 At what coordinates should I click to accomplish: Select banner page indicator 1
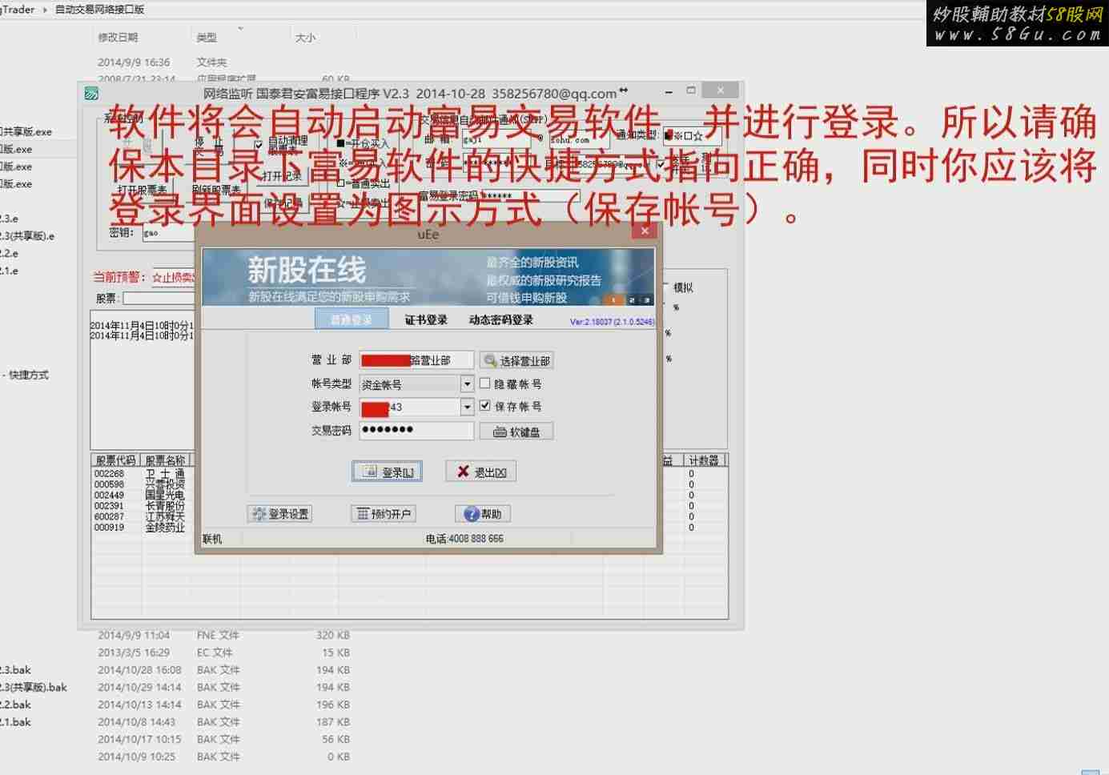(x=613, y=299)
